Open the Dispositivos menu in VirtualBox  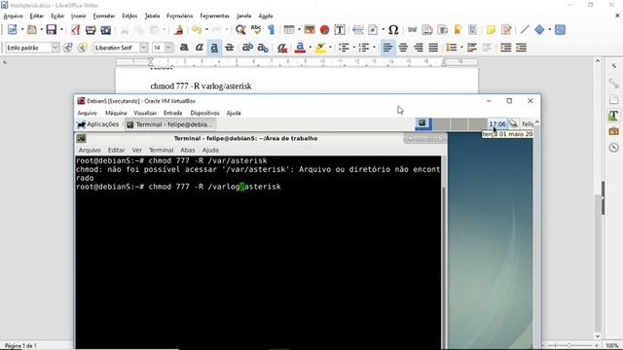(204, 113)
